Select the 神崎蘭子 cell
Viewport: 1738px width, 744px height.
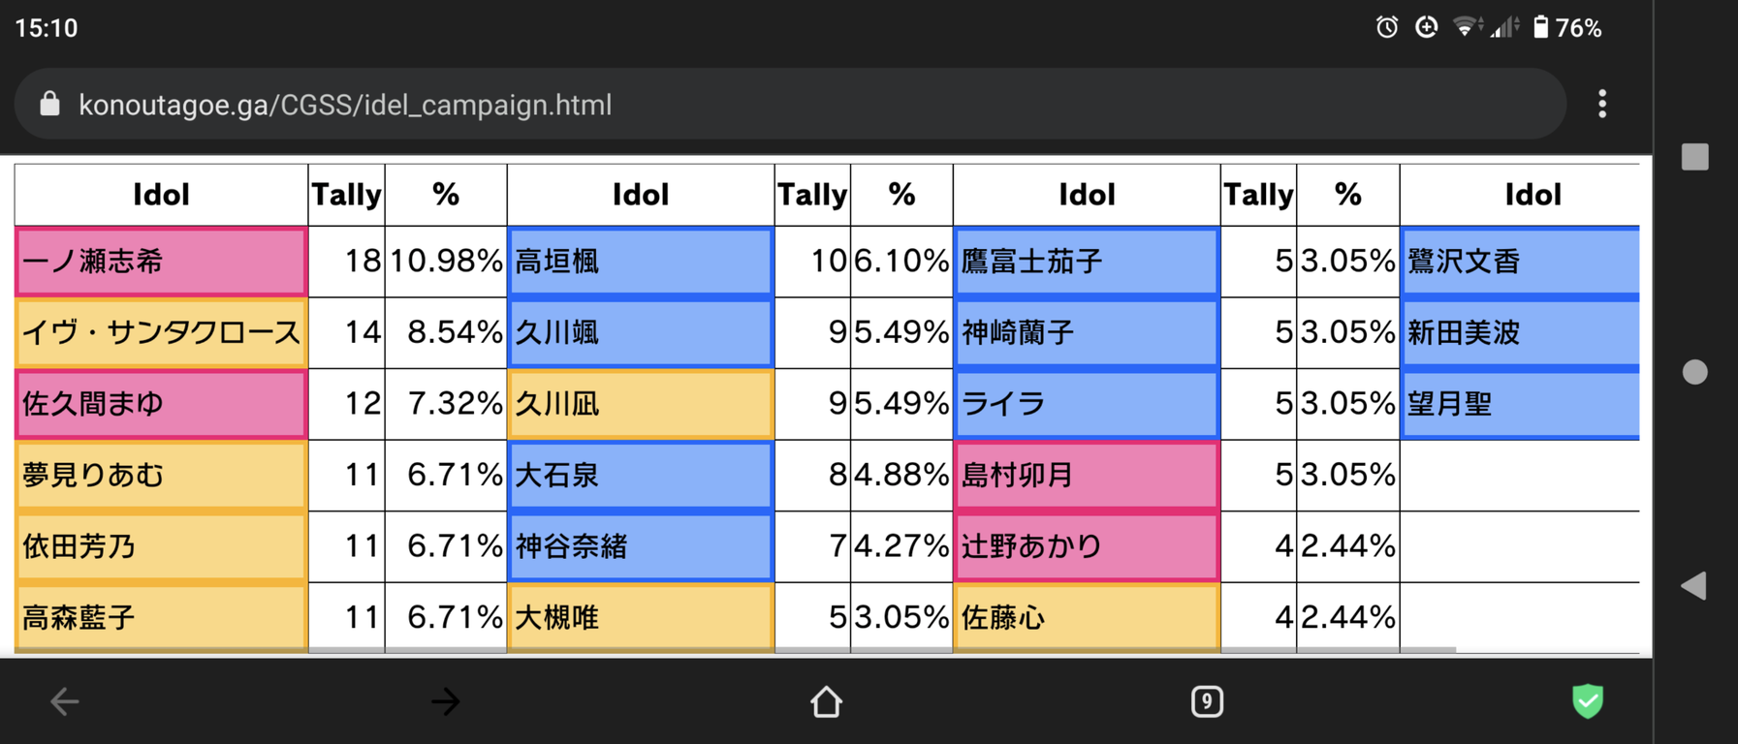click(x=1087, y=332)
